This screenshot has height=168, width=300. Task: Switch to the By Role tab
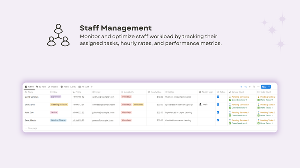click(41, 87)
